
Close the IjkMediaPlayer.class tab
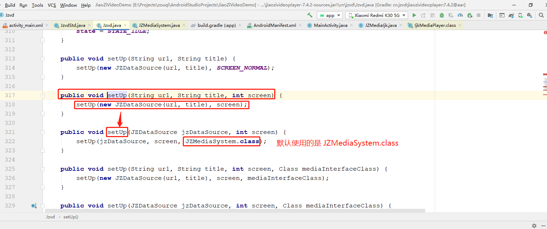460,25
